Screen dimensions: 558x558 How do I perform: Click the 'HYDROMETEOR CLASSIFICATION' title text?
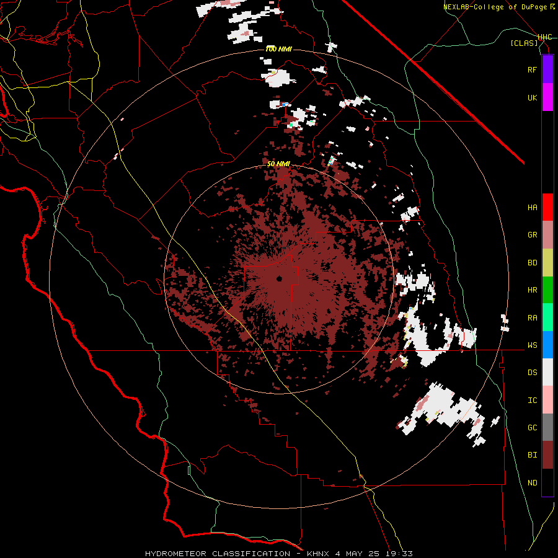[218, 554]
